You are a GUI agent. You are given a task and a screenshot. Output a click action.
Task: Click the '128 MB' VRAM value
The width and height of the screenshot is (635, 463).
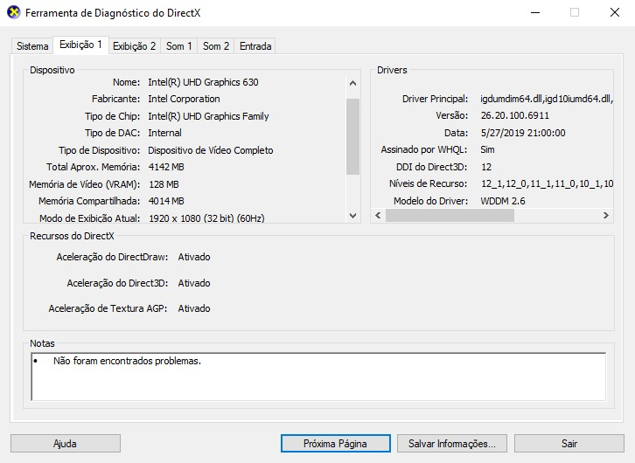164,184
